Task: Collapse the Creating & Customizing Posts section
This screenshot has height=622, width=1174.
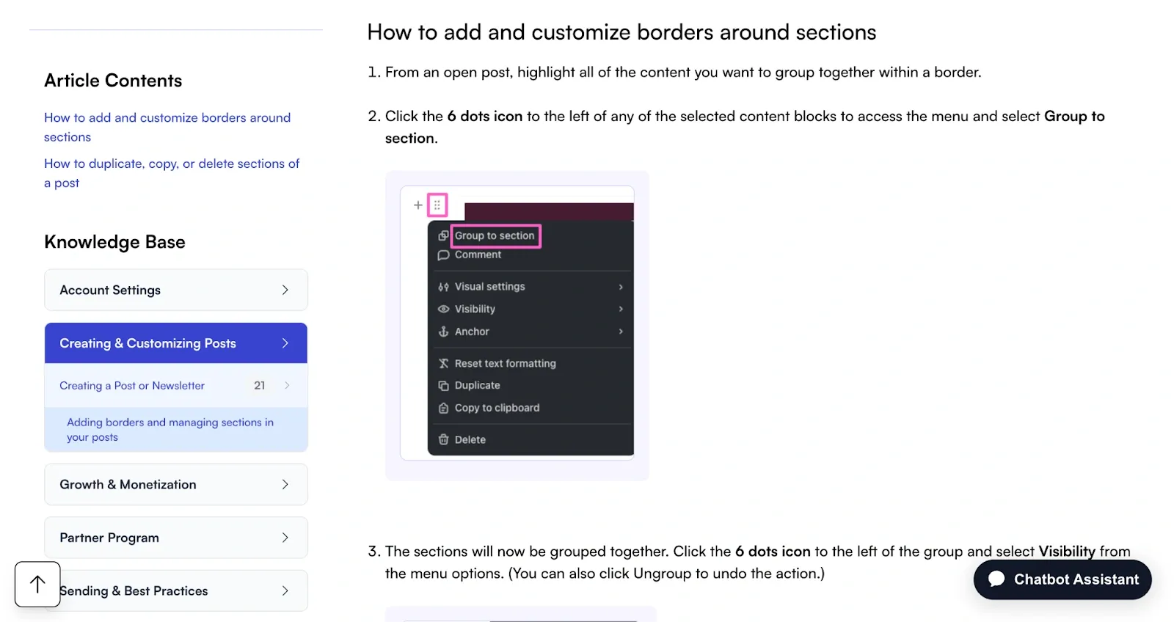Action: point(175,343)
